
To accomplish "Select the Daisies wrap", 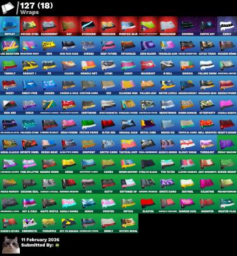I will click(x=49, y=86).
